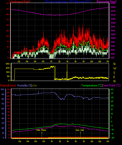Click the '50' windspeed axis value
This screenshot has height=145, width=122.
pos(8,3)
